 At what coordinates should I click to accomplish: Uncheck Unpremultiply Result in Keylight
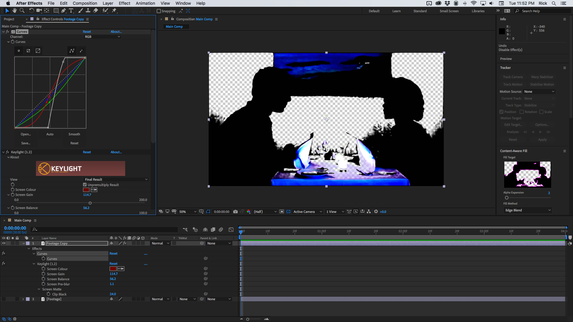(x=85, y=185)
